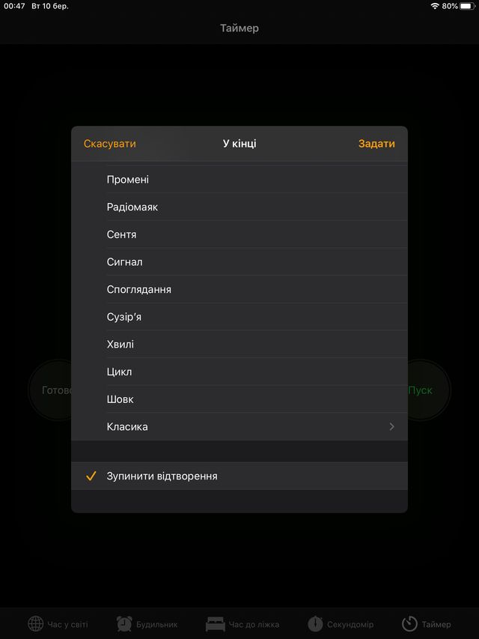This screenshot has height=639, width=479.
Task: Tap the Wi-Fi icon in status bar
Action: click(x=435, y=6)
